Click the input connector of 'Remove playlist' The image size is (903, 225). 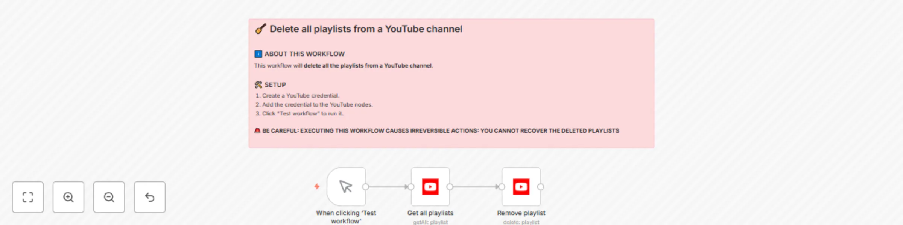[502, 187]
